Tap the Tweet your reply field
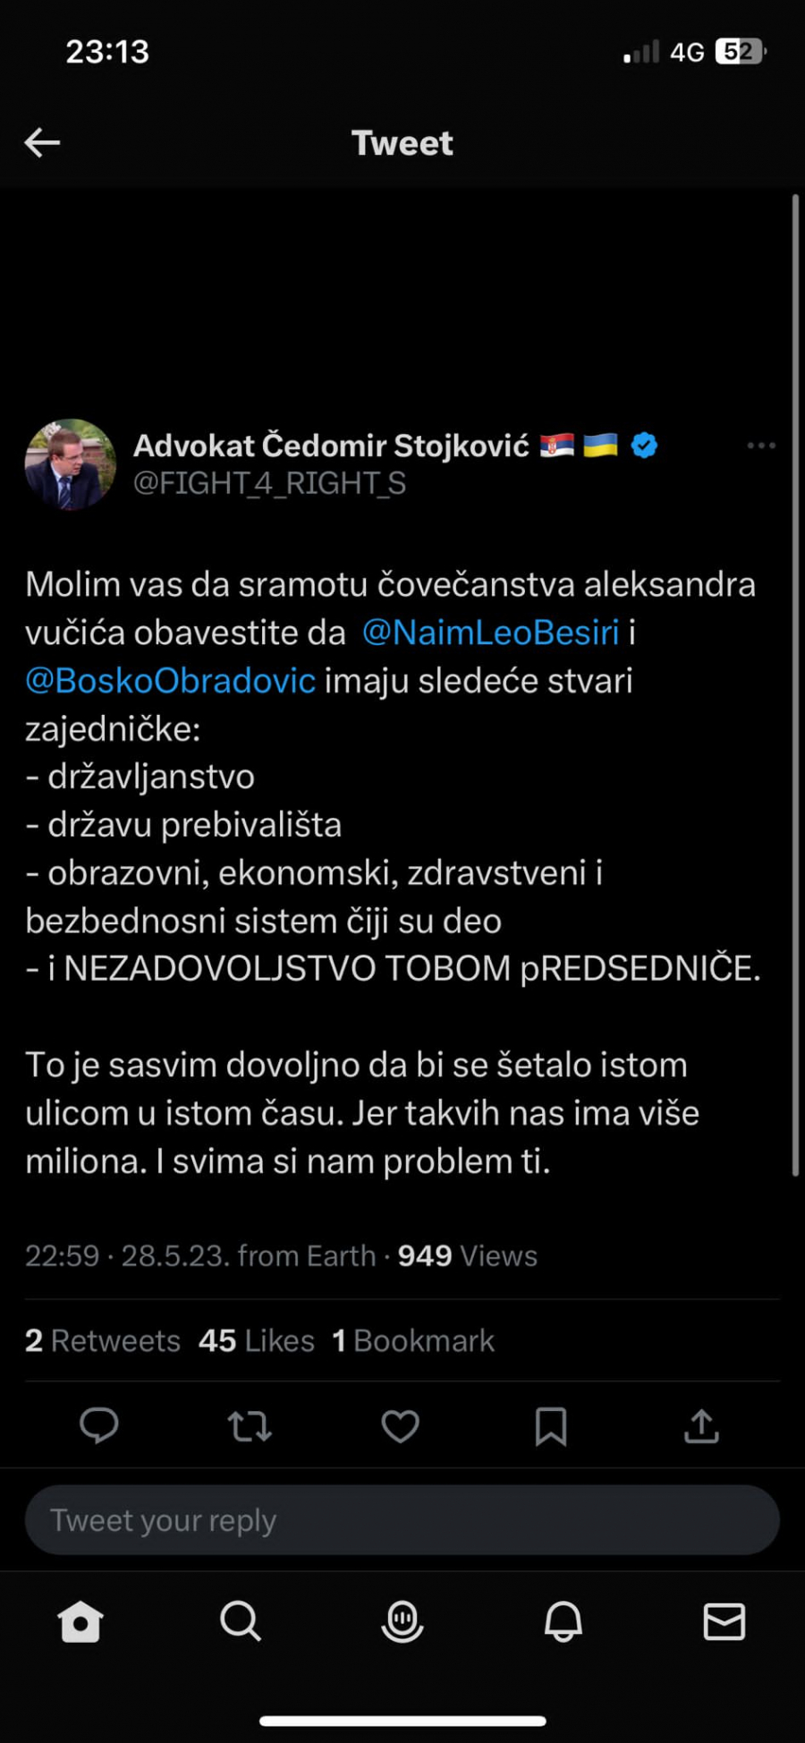This screenshot has width=805, height=1743. coord(402,1520)
